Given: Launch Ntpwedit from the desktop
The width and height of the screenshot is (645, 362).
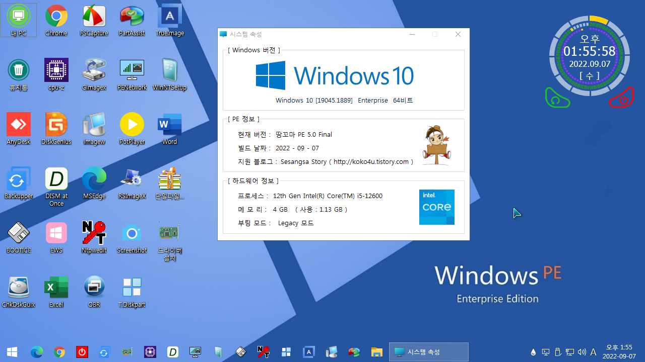Looking at the screenshot, I should click(x=94, y=238).
